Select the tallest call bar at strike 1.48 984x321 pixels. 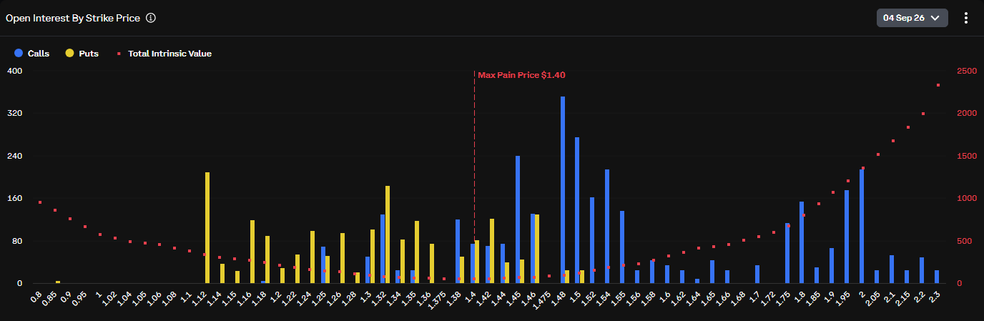[563, 189]
